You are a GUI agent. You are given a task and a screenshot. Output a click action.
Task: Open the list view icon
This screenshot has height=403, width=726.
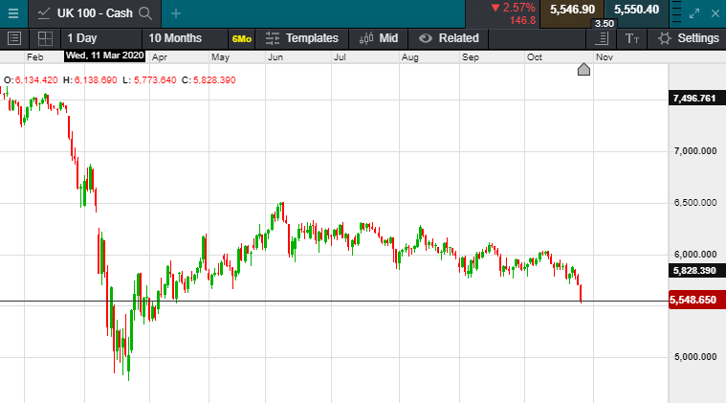pyautogui.click(x=14, y=38)
